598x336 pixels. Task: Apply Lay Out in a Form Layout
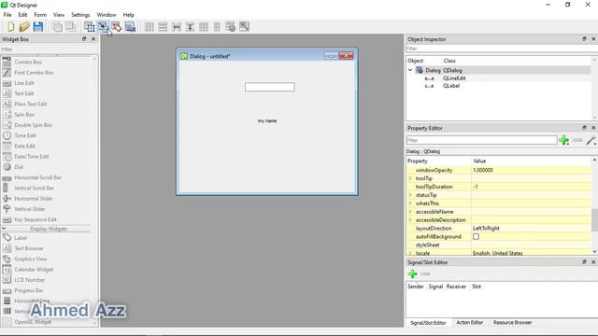click(217, 27)
